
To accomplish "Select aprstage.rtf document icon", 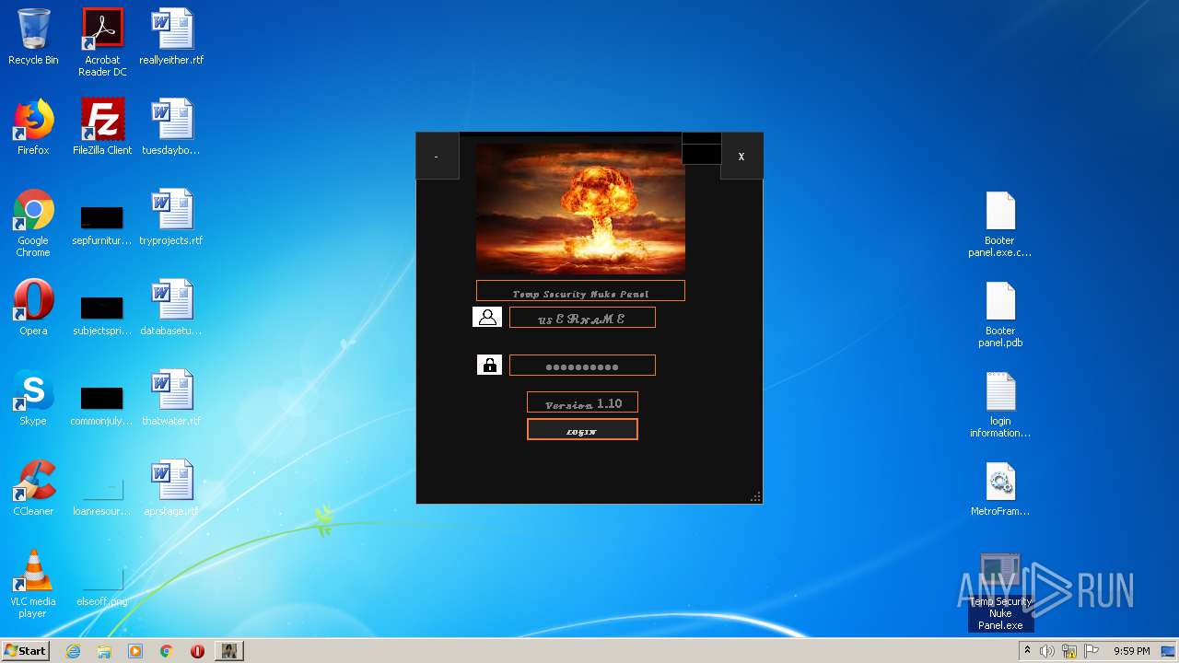I will [171, 488].
